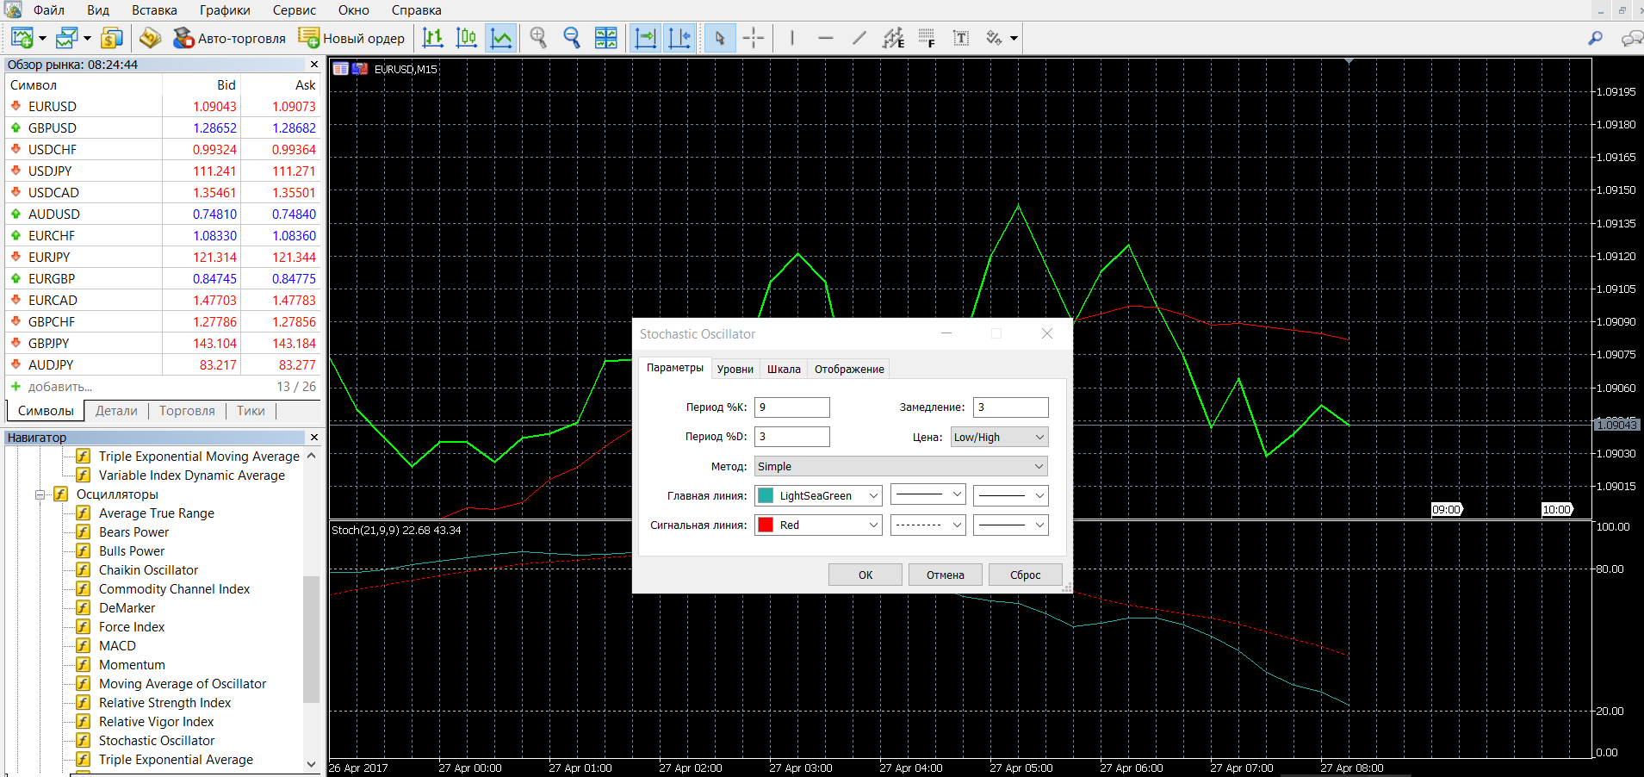Screen dimensions: 1644x777
Task: Click the Замедление input field
Action: coord(1011,407)
